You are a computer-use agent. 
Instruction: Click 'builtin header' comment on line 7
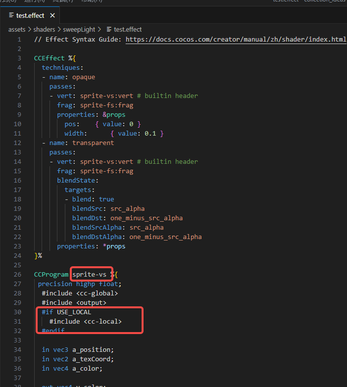[x=171, y=96]
